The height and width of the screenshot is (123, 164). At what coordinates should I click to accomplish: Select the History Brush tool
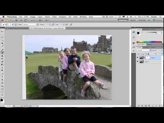(x=2, y=59)
